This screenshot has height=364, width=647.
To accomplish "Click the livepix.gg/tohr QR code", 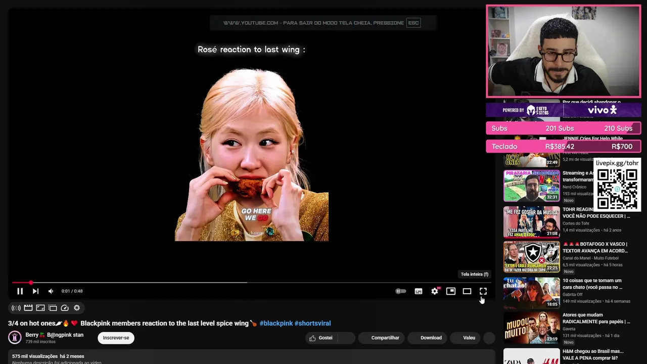I will pyautogui.click(x=617, y=189).
